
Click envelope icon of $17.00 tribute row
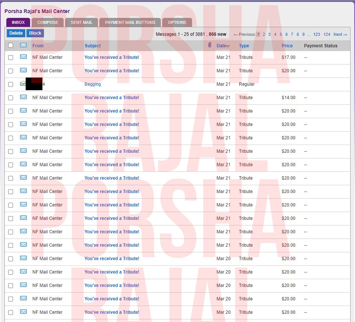point(23,57)
